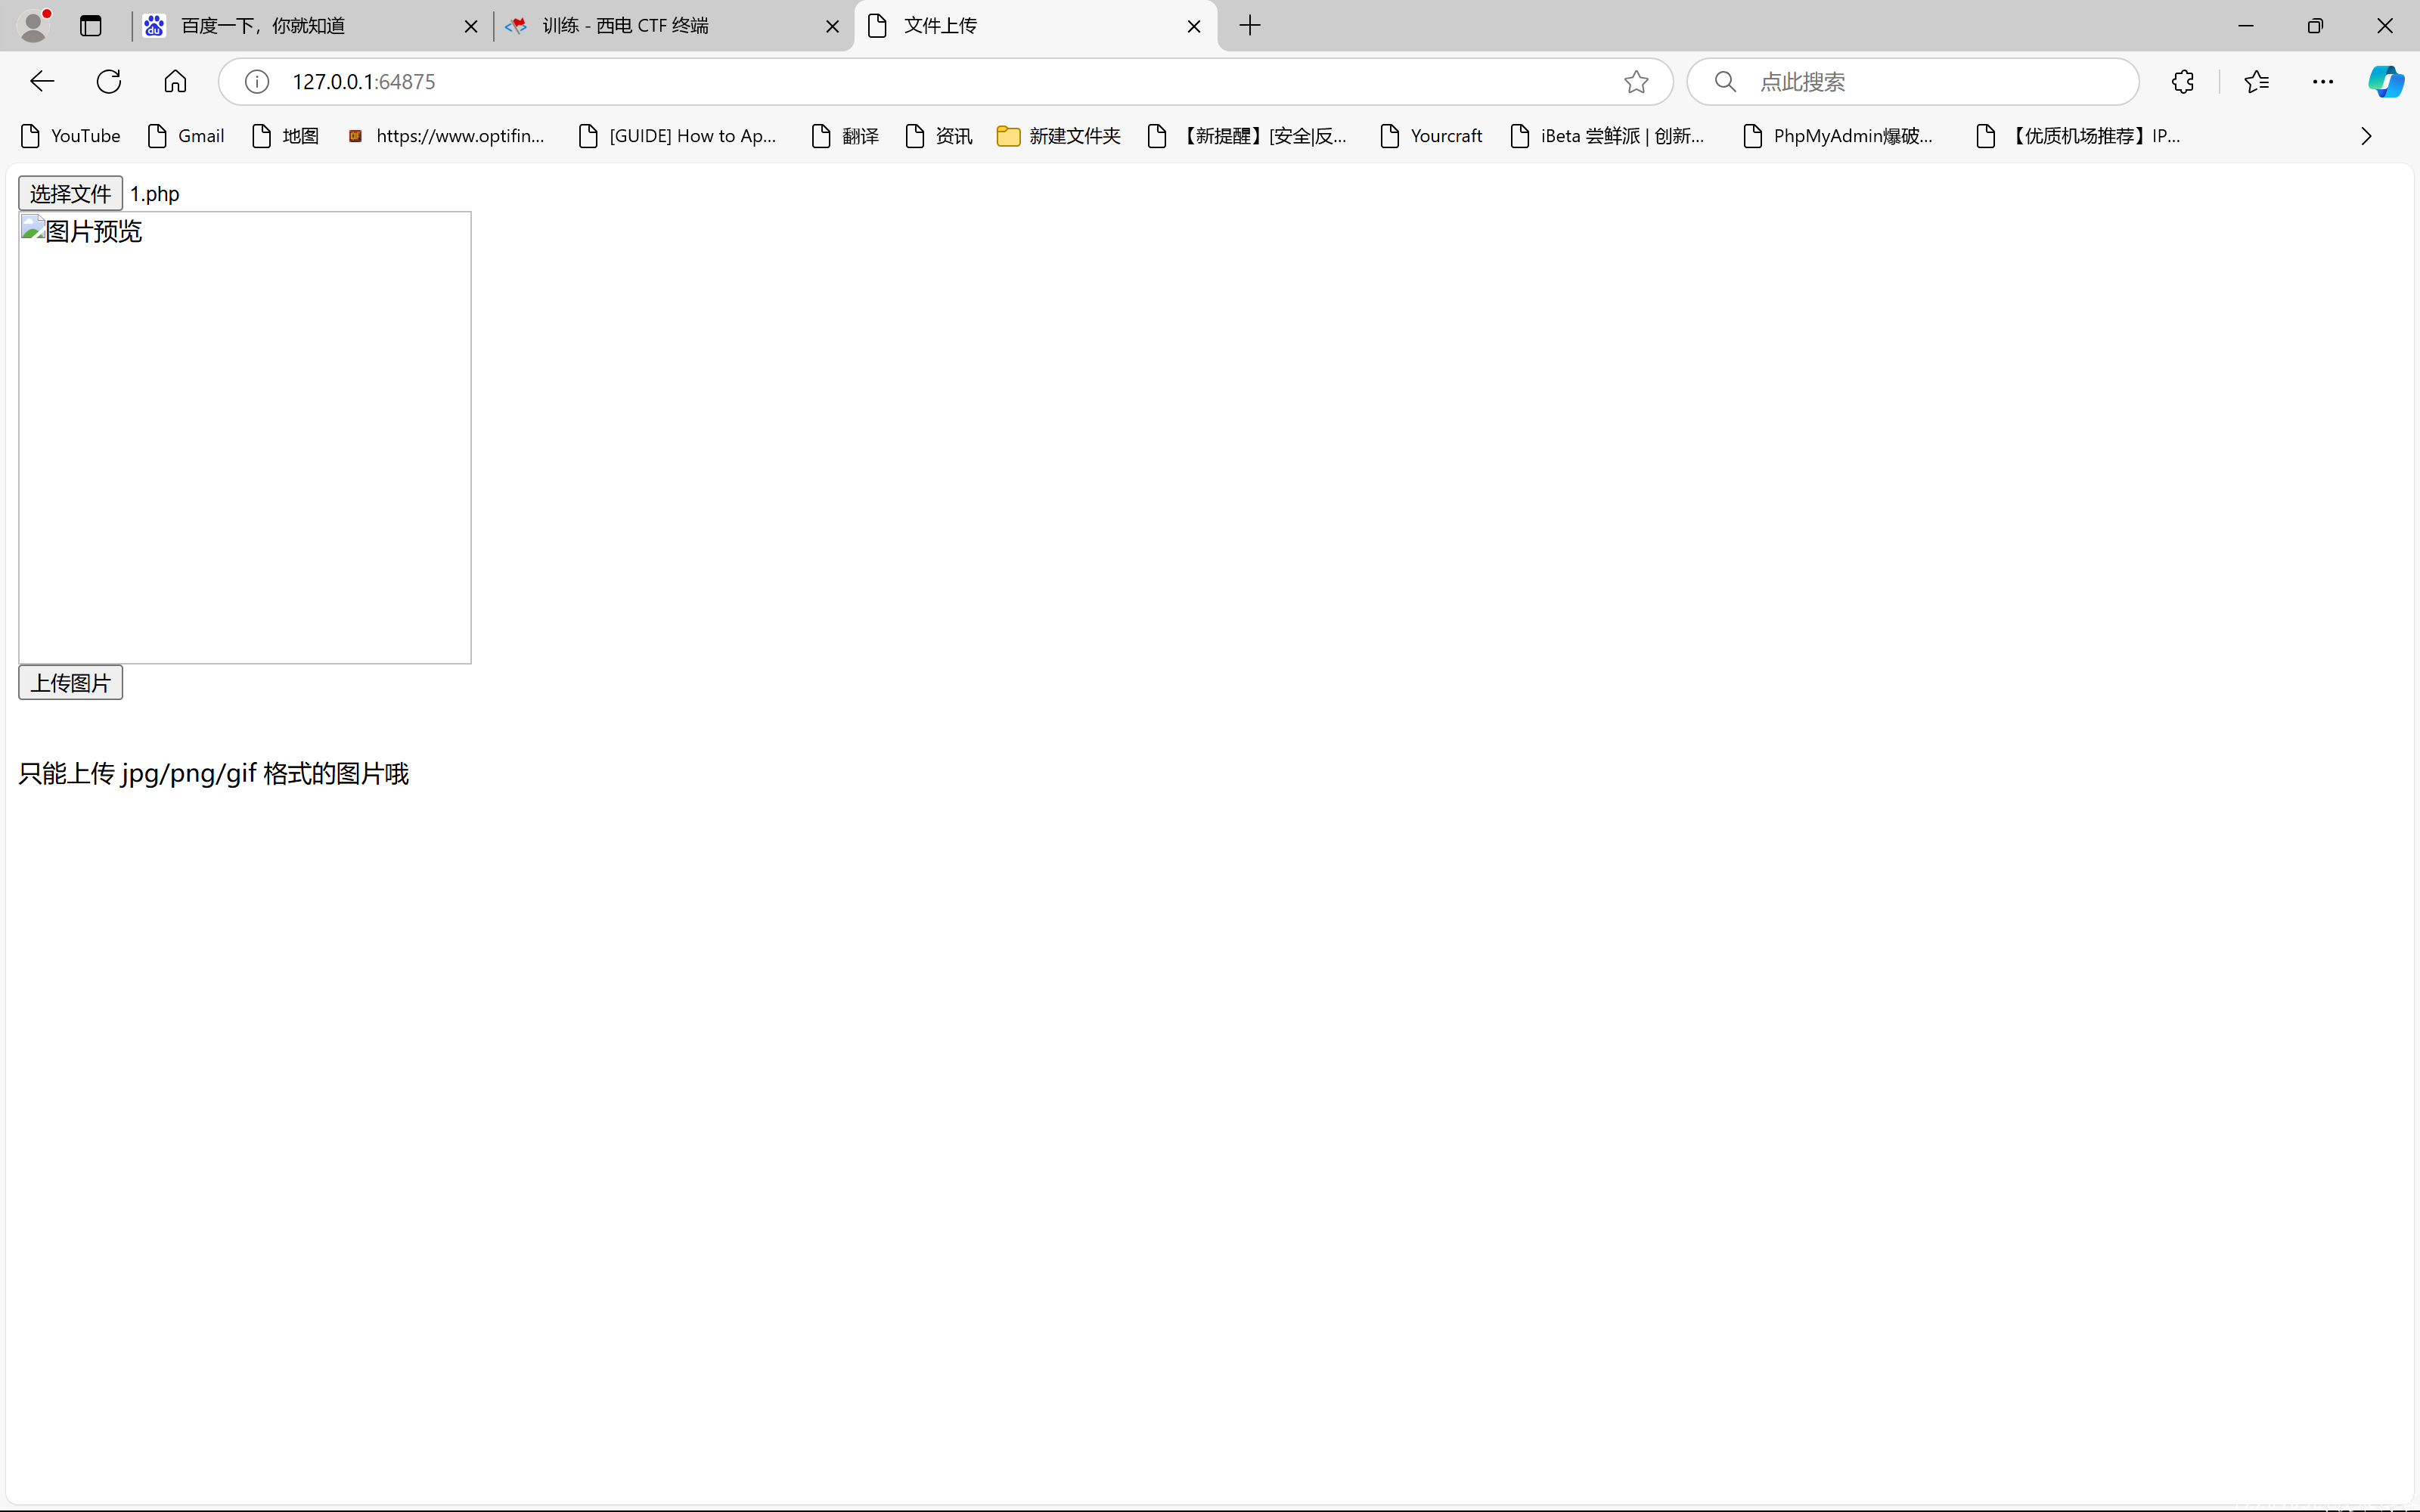This screenshot has width=2420, height=1512.
Task: Open the iBeta 尝鲜派 bookmark
Action: click(x=1607, y=136)
